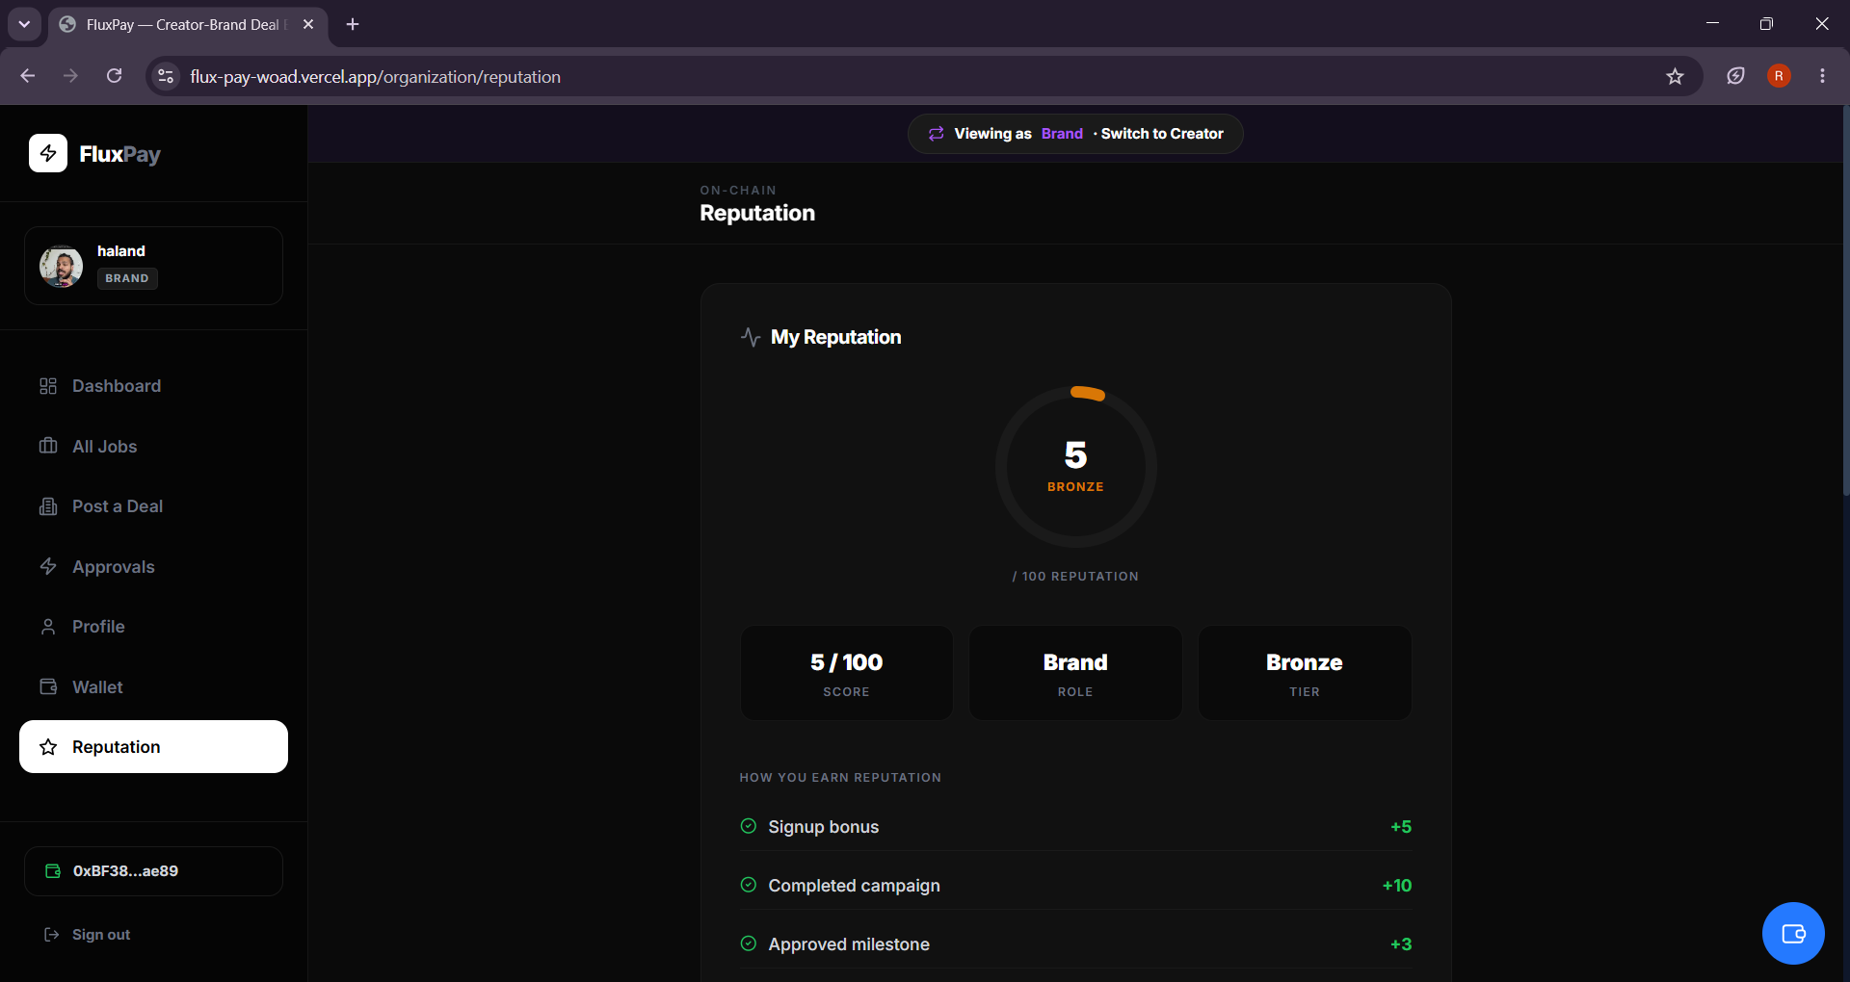
Task: Click the page vertical scrollbar
Action: coord(1844,300)
